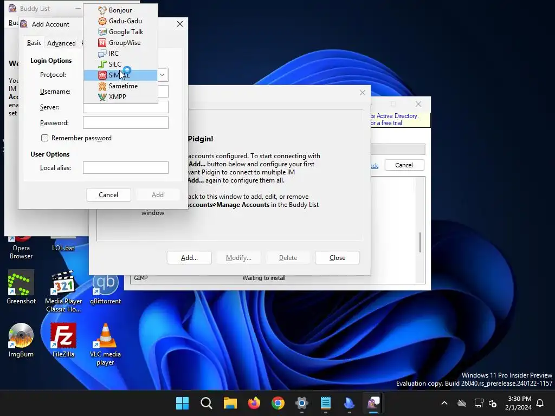Click the network tray icon
Screen dimensions: 555x416
[479, 403]
